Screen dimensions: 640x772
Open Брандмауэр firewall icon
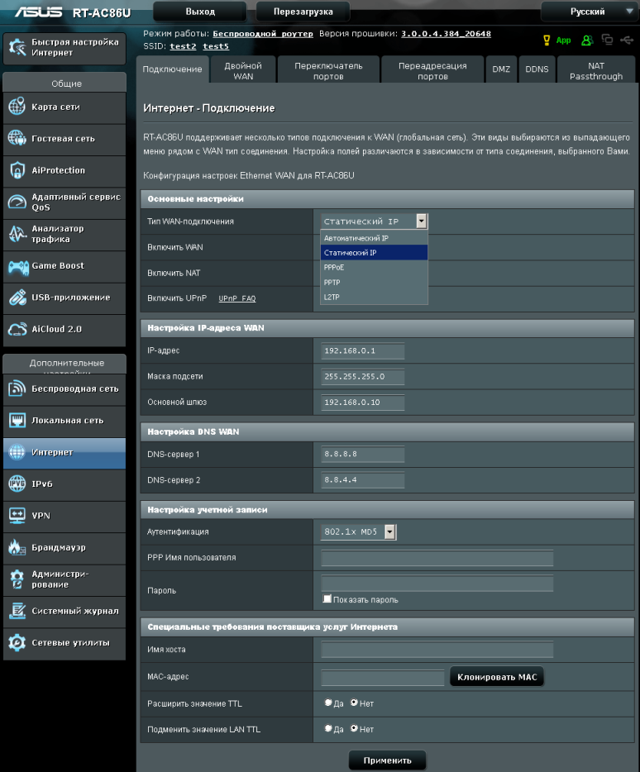click(x=17, y=547)
